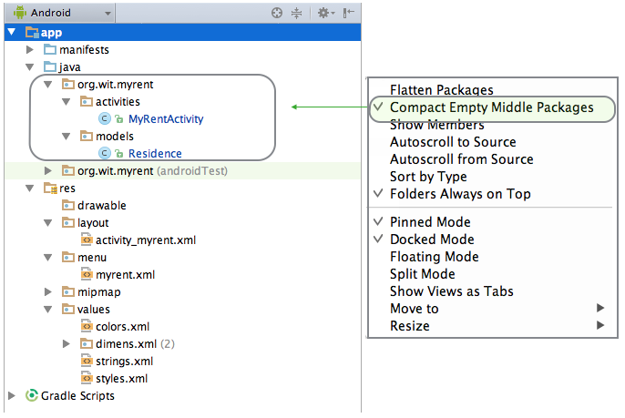
Task: Open the gear settings menu
Action: pos(323,14)
